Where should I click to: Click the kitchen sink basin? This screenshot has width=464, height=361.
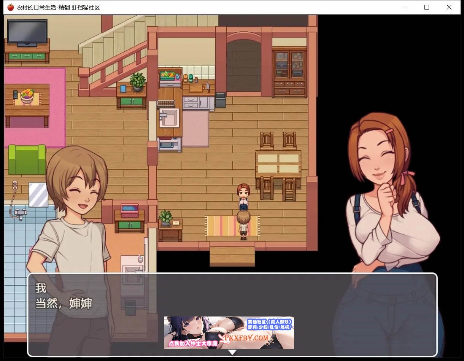click(x=169, y=116)
